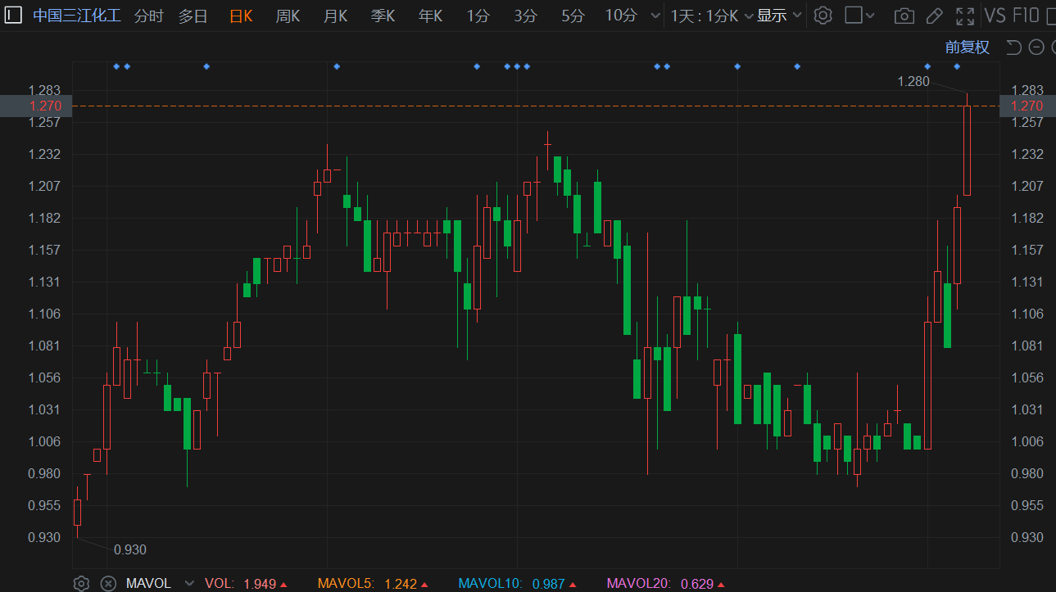Click the undo arrow near 前复权
1056x592 pixels.
1013,47
